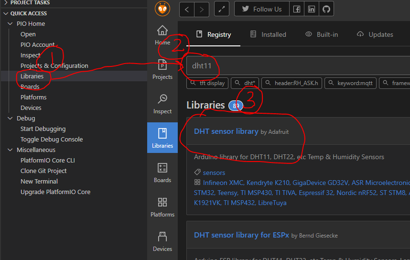Viewport: 410px width, 260px height.
Task: Switch to the Registry tab
Action: point(214,34)
